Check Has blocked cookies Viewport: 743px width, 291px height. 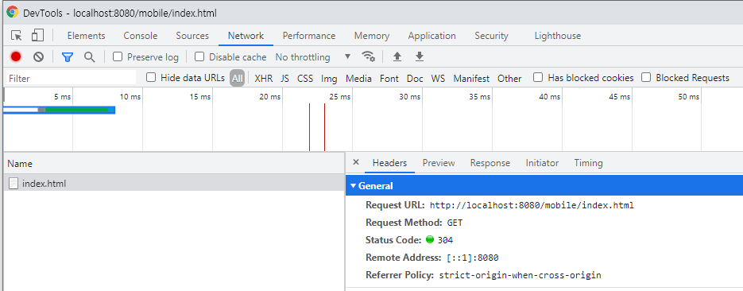click(538, 77)
